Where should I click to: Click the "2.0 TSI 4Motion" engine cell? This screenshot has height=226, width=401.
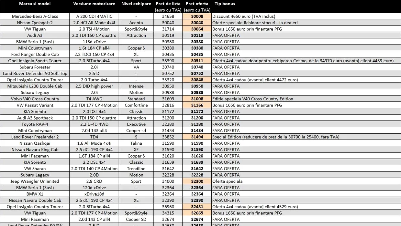(94, 29)
